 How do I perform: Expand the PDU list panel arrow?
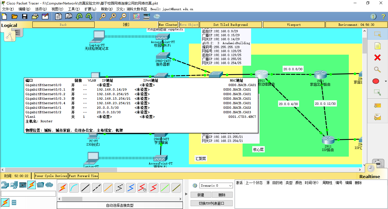pyautogui.click(x=186, y=194)
